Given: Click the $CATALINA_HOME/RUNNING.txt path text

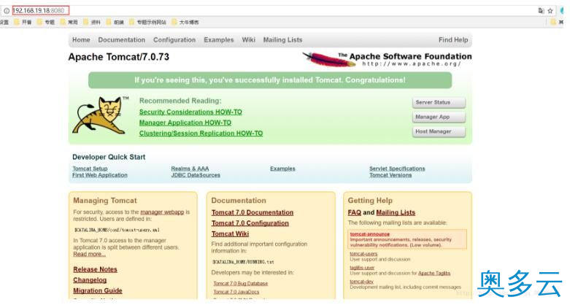Looking at the screenshot, I should pyautogui.click(x=243, y=262).
